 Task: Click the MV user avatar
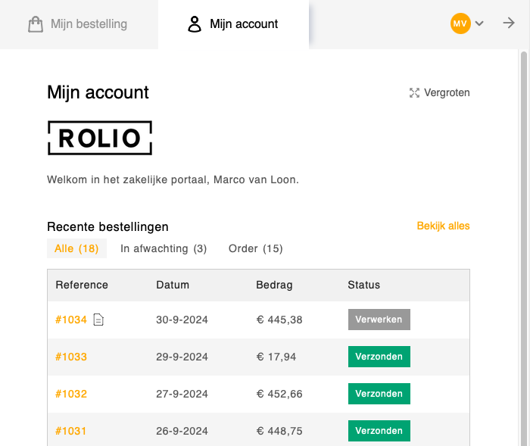coord(460,23)
